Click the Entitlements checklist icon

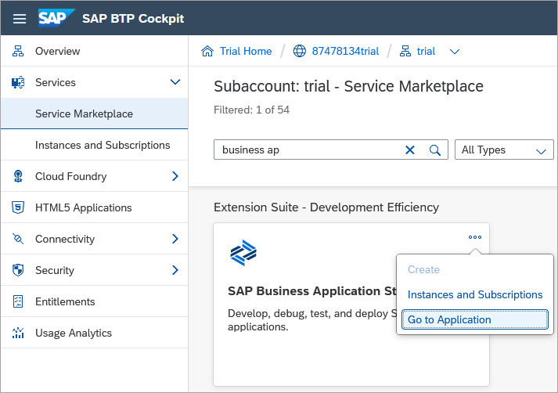[x=18, y=301]
